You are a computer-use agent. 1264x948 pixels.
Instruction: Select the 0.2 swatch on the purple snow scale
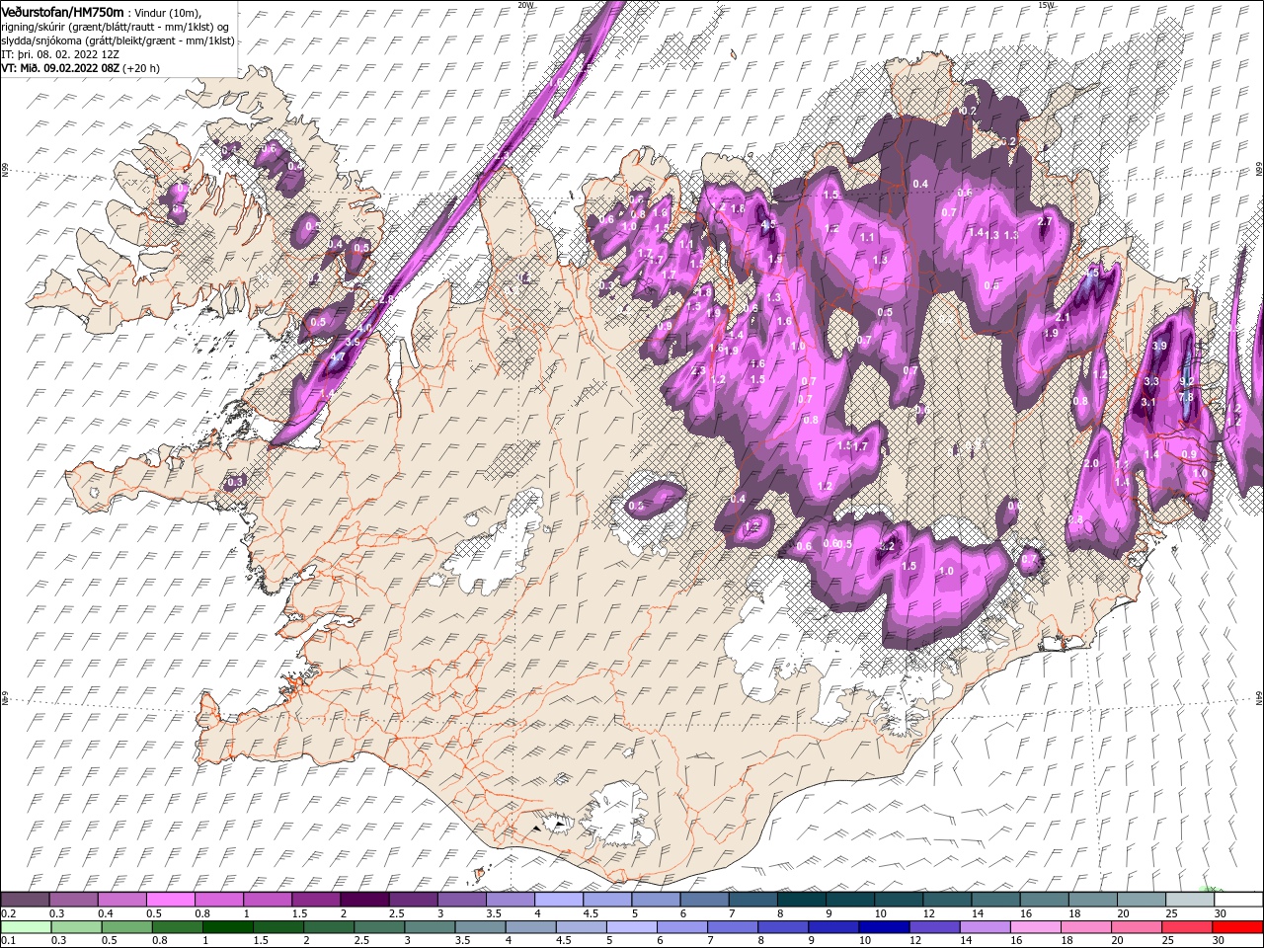tap(26, 898)
